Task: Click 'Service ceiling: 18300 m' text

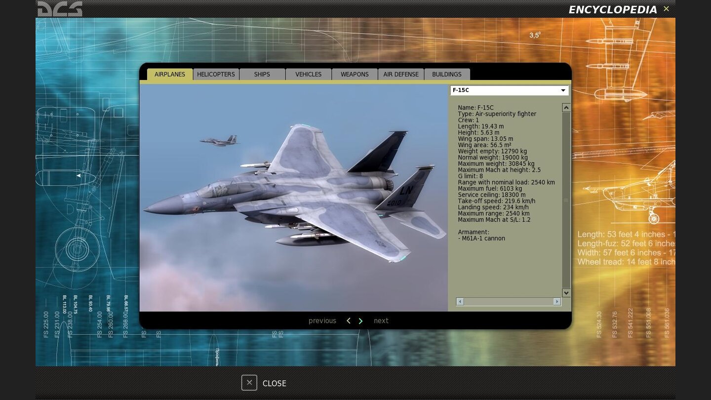Action: (492, 195)
